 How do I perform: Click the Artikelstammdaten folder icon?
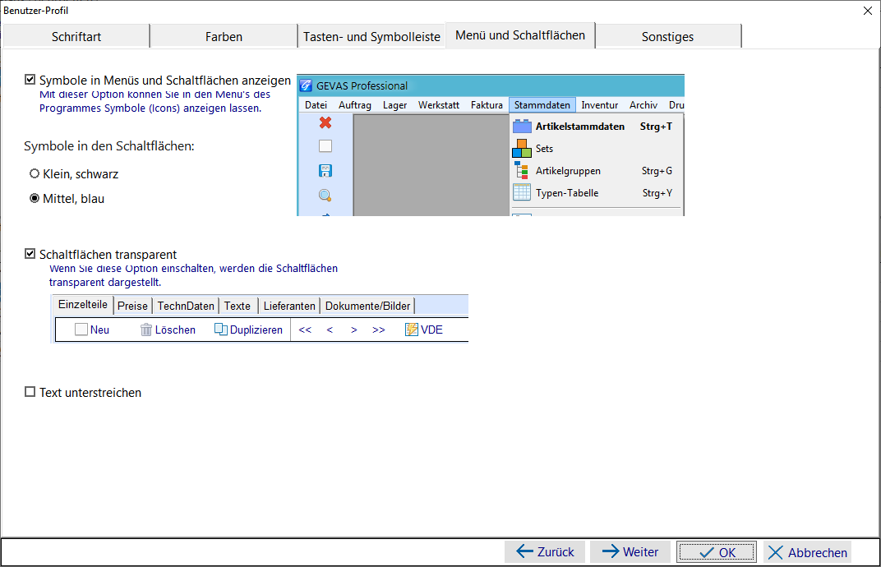point(522,127)
